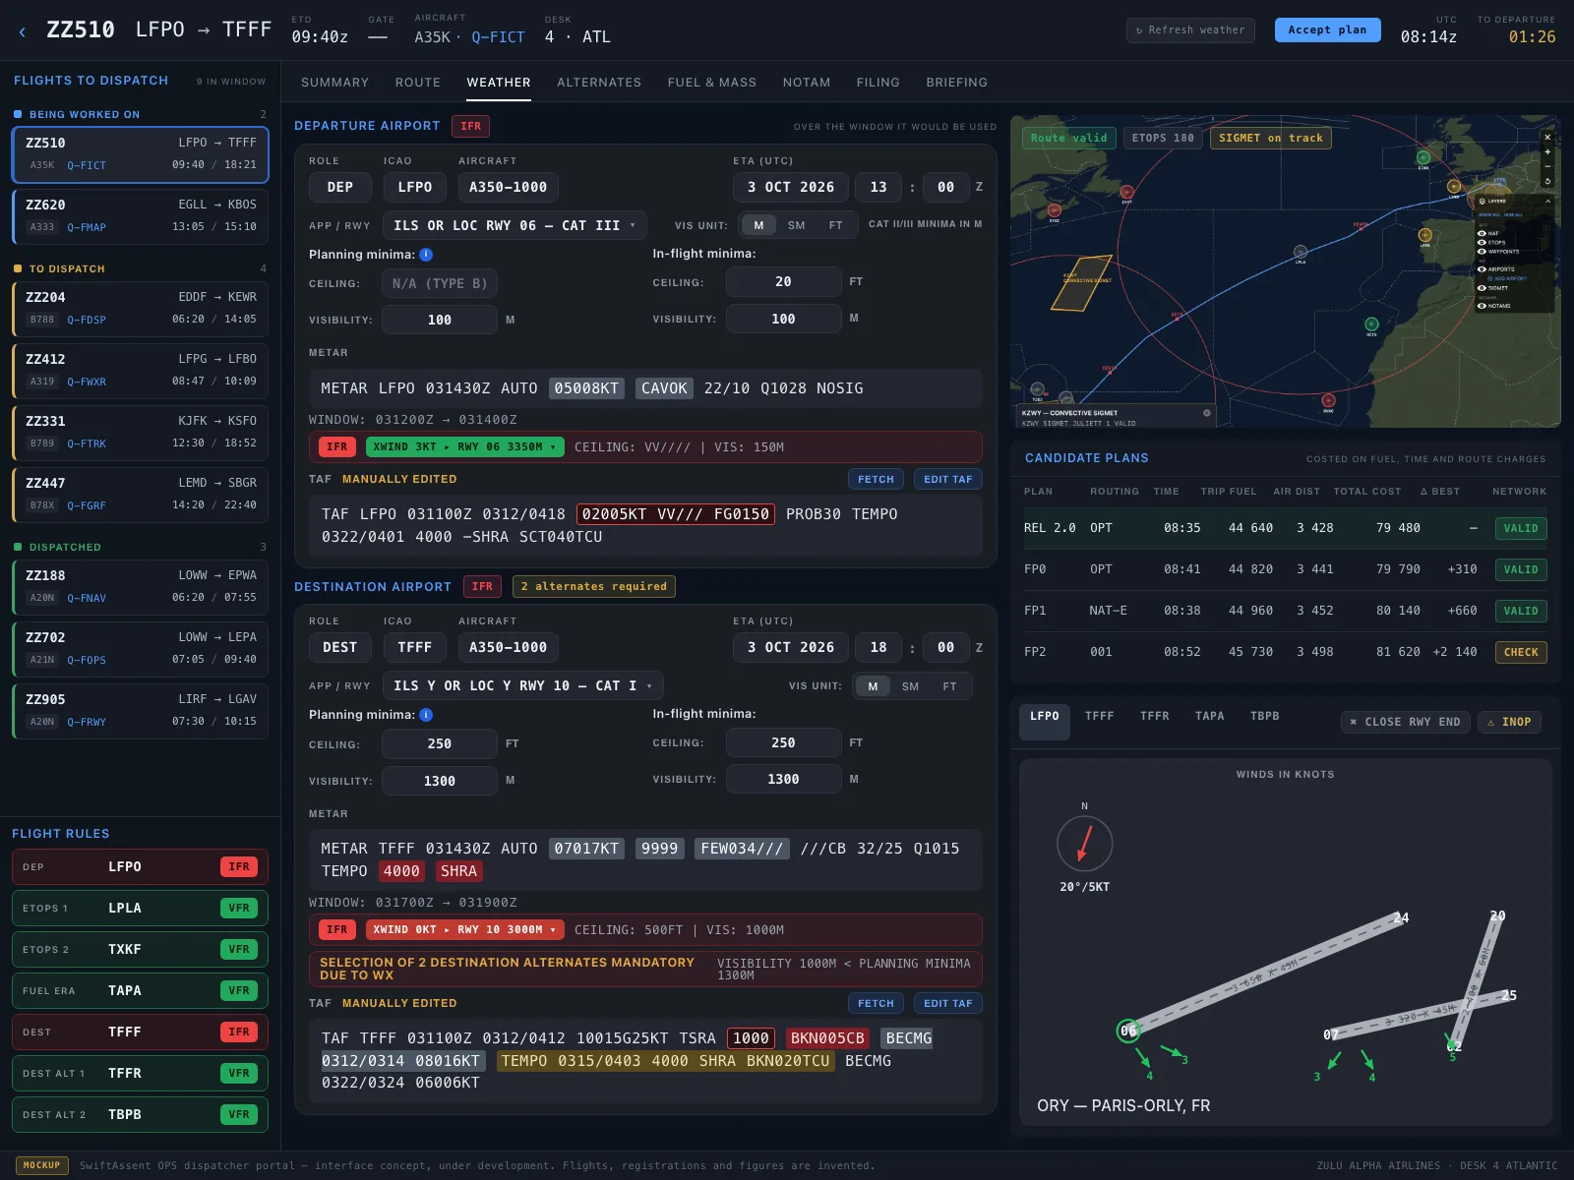Set destination visibility unit to FT
Image resolution: width=1574 pixels, height=1180 pixels.
pyautogui.click(x=949, y=686)
